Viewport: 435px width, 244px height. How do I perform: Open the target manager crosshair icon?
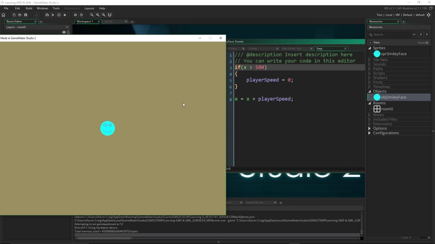click(x=429, y=15)
